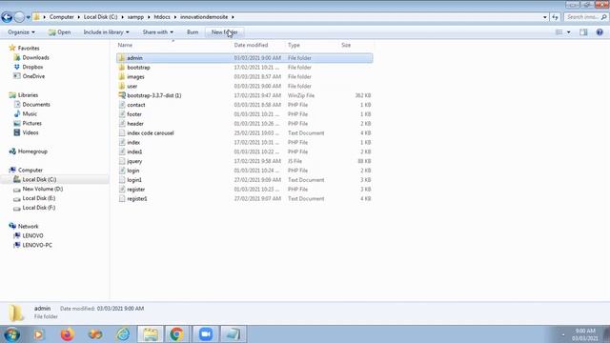Viewport: 610px width, 343px height.
Task: Select the register PHP file
Action: pyautogui.click(x=244, y=190)
